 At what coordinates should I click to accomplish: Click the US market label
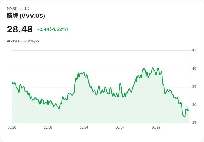pyautogui.click(x=26, y=9)
